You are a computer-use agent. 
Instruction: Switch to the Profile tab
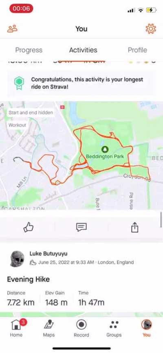[x=137, y=50]
